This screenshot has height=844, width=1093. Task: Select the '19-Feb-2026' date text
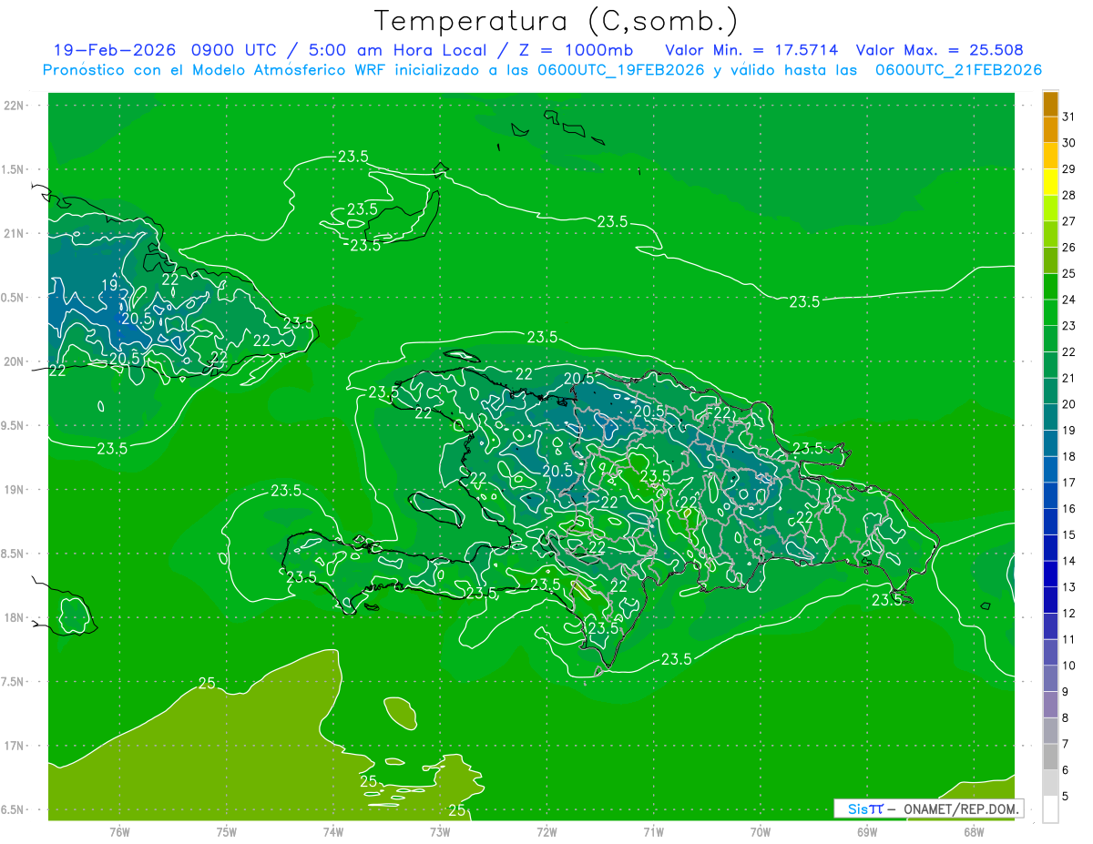116,50
